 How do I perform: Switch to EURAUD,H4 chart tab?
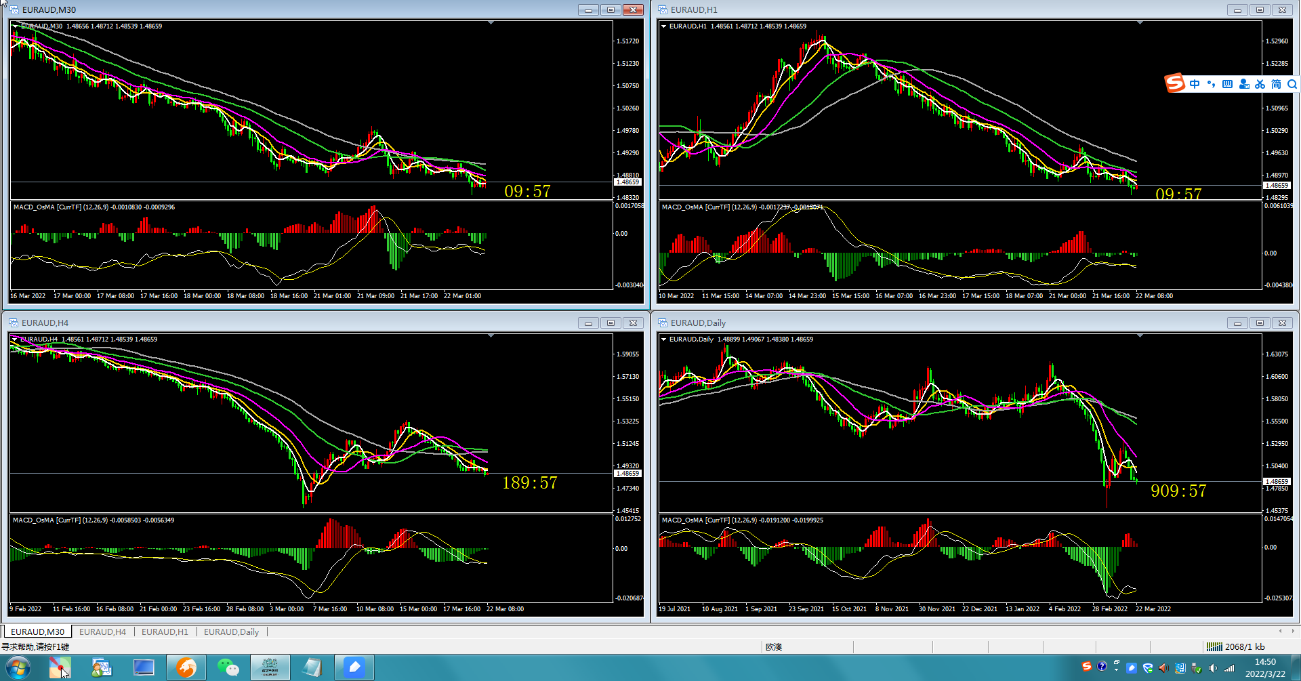tap(102, 632)
